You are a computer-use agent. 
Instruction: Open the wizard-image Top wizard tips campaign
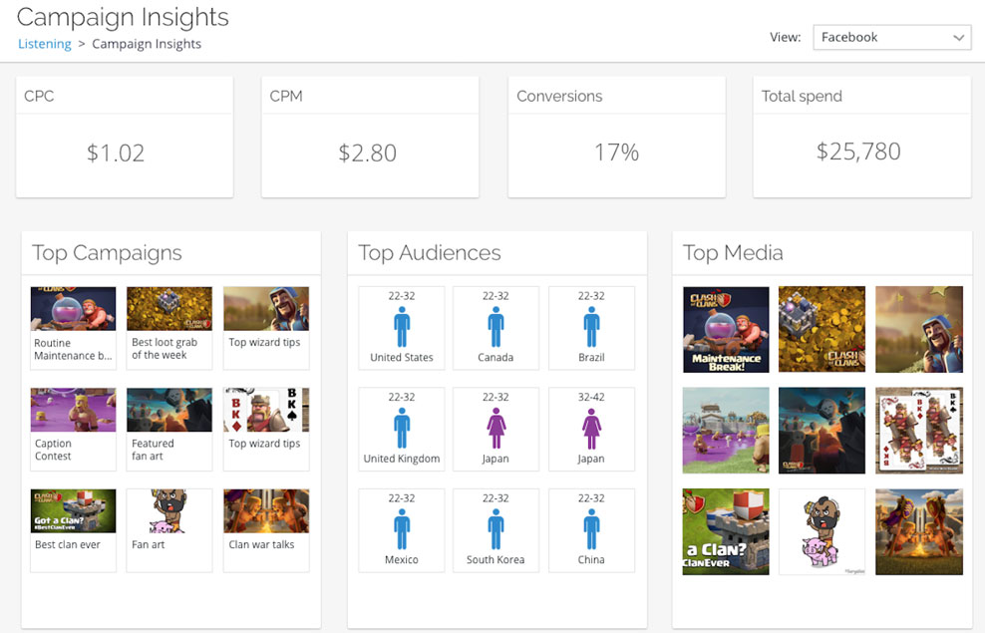pos(266,308)
